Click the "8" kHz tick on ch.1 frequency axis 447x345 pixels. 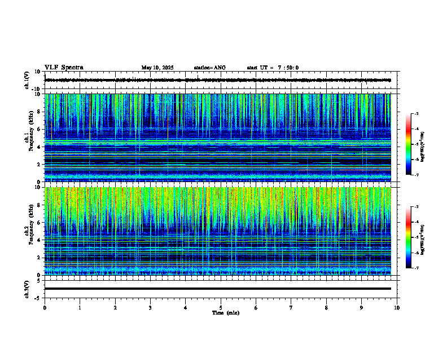(x=39, y=112)
